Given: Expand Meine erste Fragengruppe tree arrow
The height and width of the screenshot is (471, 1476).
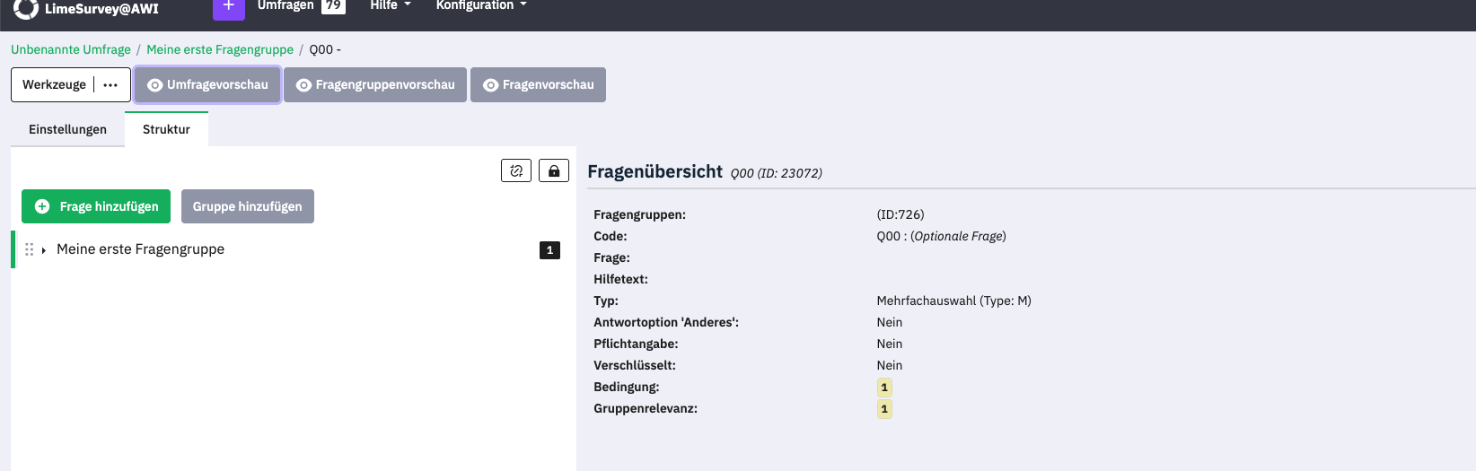Looking at the screenshot, I should 43,250.
